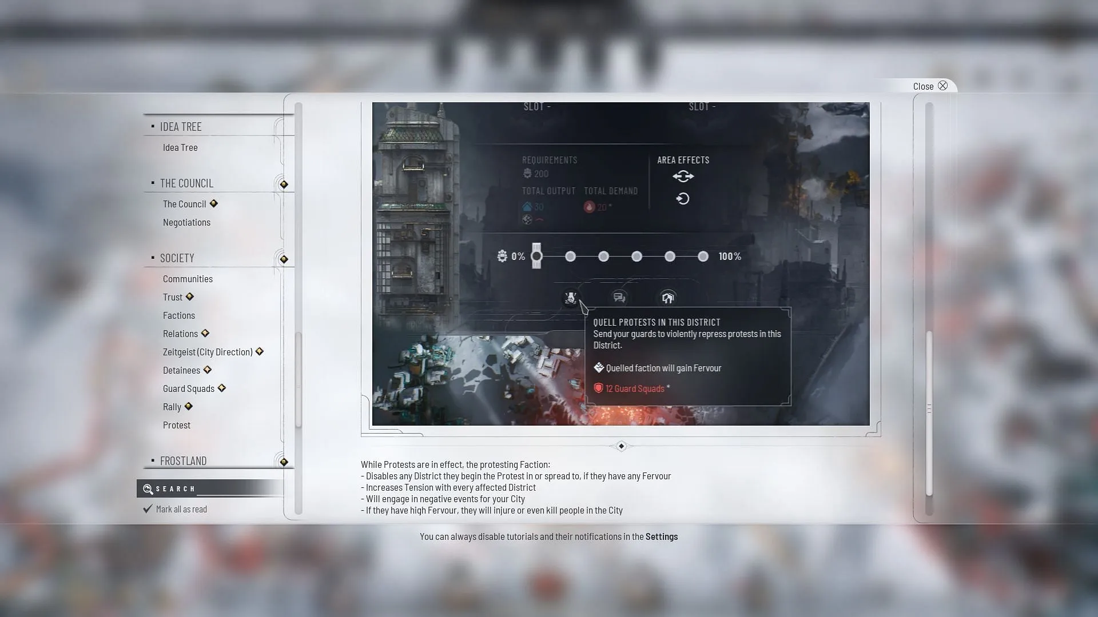Click the Frostland section diamond icon
Image resolution: width=1098 pixels, height=617 pixels.
click(285, 461)
